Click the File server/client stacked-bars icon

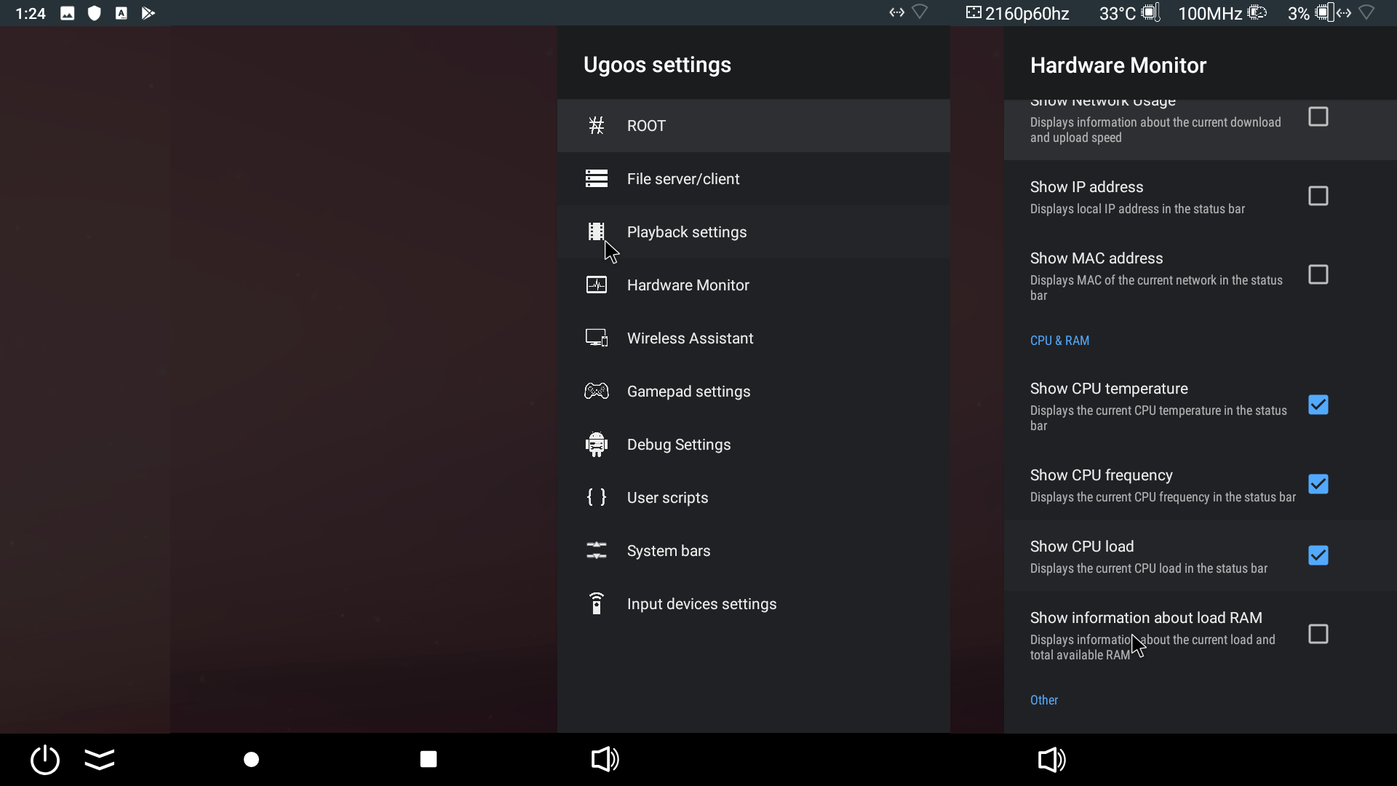point(596,178)
